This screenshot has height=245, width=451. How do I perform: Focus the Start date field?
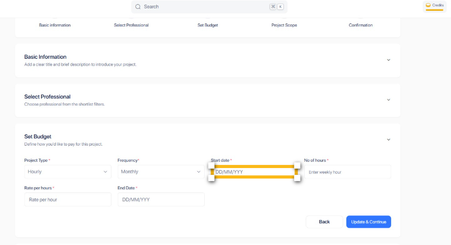click(254, 172)
